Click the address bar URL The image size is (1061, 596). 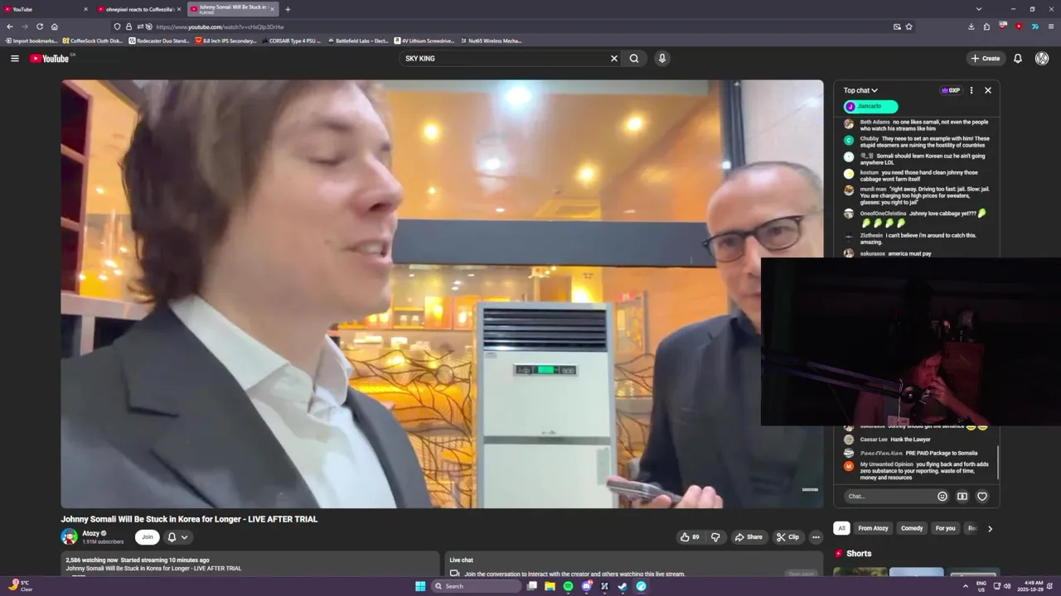pyautogui.click(x=220, y=26)
